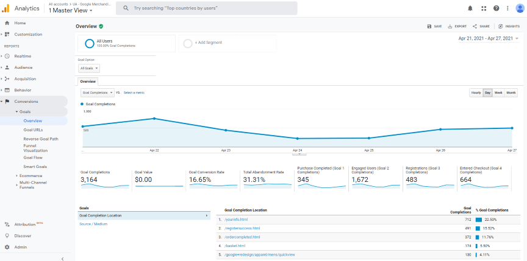This screenshot has width=527, height=261.
Task: Click the notifications bell icon
Action: [470, 8]
